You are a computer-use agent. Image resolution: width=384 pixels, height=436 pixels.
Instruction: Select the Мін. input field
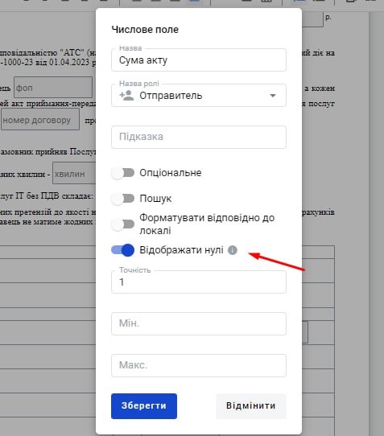[199, 323]
